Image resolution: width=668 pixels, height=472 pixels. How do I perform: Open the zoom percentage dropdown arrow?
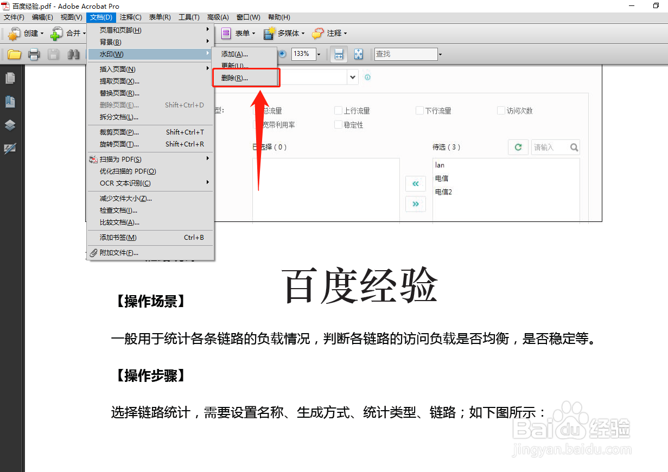tap(319, 54)
